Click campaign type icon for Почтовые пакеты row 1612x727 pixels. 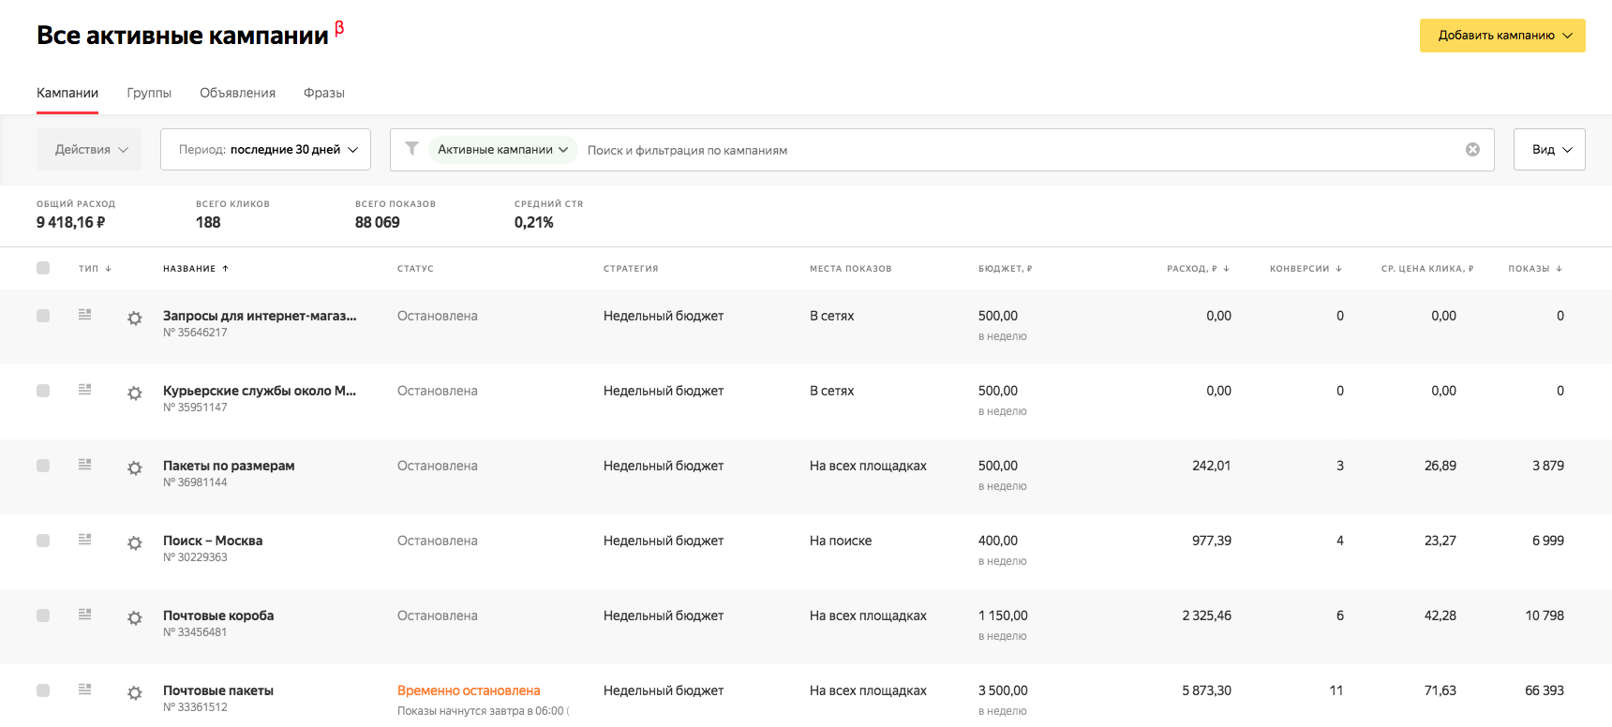coord(84,690)
